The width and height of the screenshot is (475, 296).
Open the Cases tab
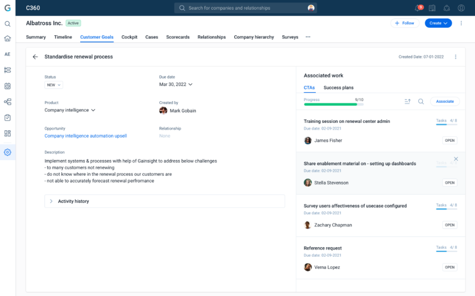[x=152, y=37]
